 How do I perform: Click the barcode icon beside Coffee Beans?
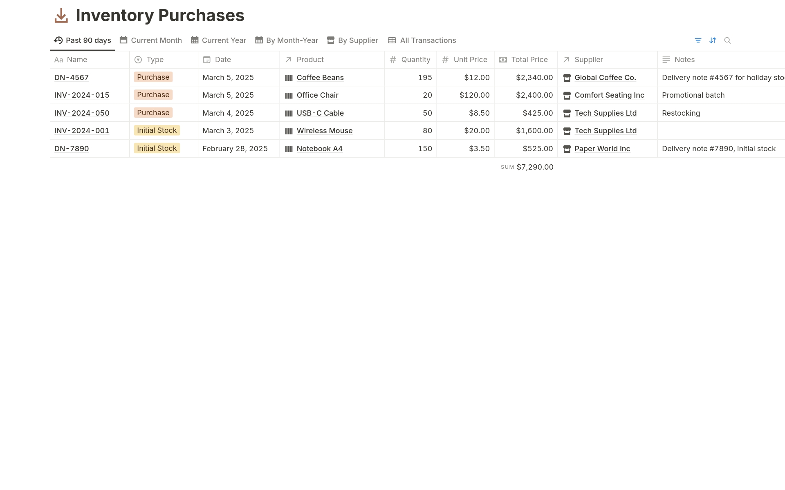point(289,78)
